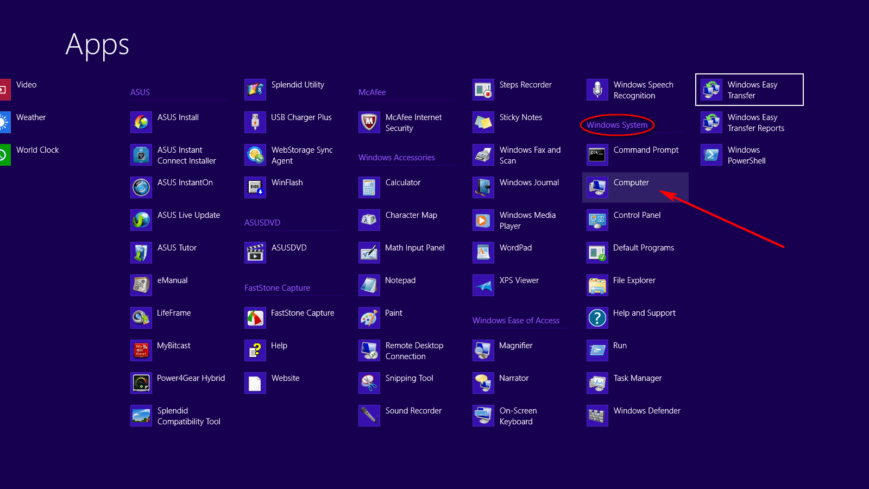Viewport: 869px width, 489px height.
Task: Launch the FastStone Capture app icon
Action: click(x=255, y=318)
